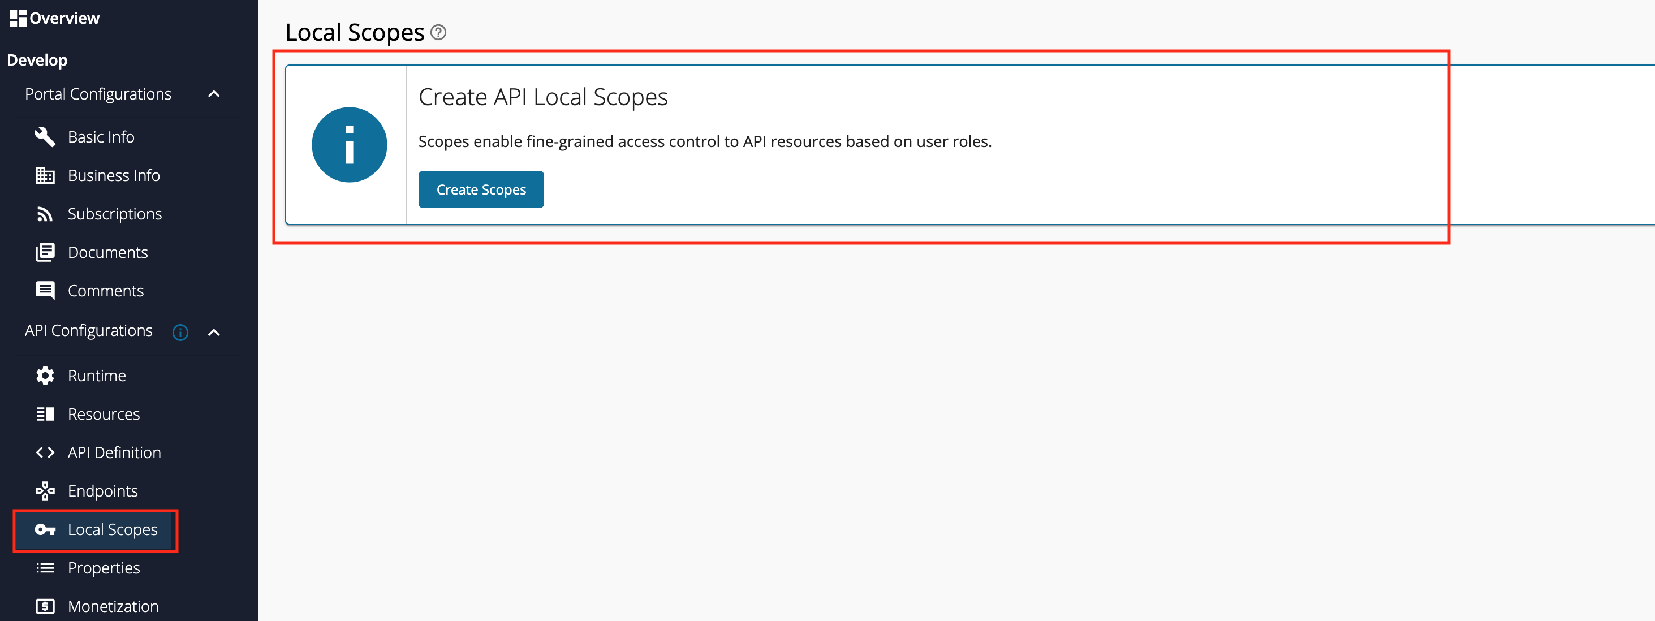Viewport: 1655px width, 621px height.
Task: Select the Runtime gear icon
Action: pos(45,375)
